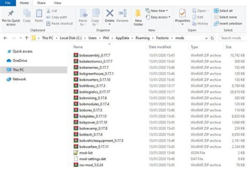This screenshot has width=247, height=170.
Task: Open the Copy to dropdown
Action: (x=95, y=18)
